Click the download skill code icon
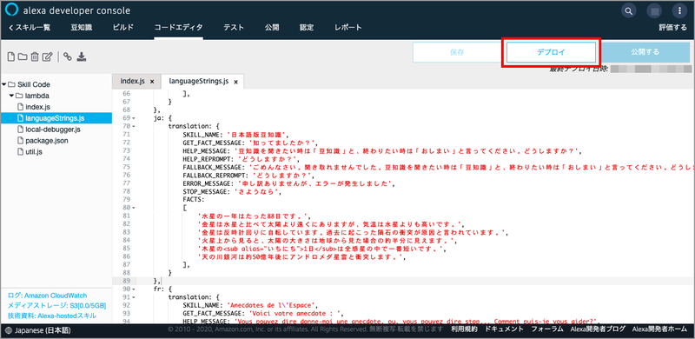 pyautogui.click(x=82, y=56)
